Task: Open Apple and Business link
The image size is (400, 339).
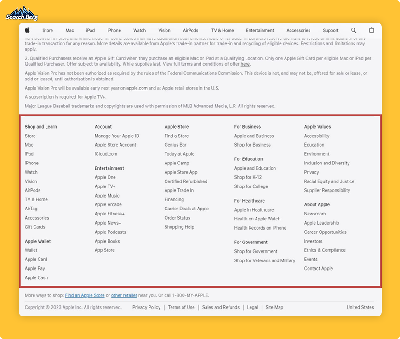Action: [x=254, y=136]
